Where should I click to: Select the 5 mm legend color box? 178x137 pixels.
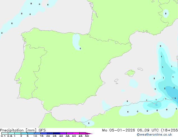point(31,133)
